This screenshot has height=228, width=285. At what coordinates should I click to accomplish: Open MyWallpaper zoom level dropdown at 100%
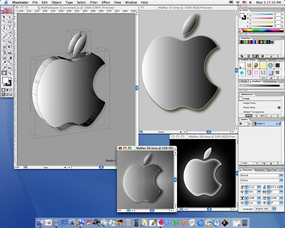coord(25,167)
